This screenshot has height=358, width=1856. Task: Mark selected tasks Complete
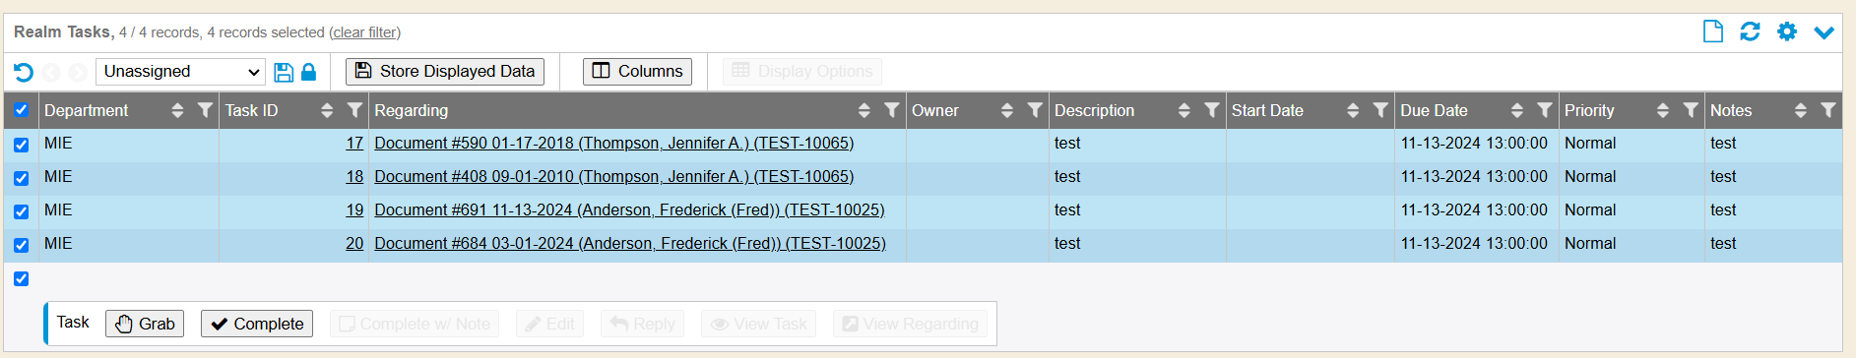257,324
